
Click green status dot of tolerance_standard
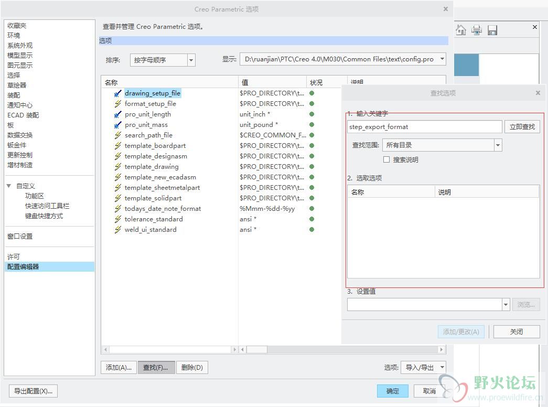click(x=311, y=219)
